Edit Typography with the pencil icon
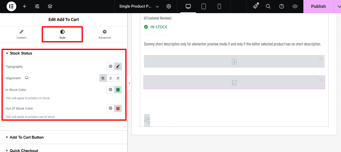This screenshot has height=152, width=341. pyautogui.click(x=118, y=66)
